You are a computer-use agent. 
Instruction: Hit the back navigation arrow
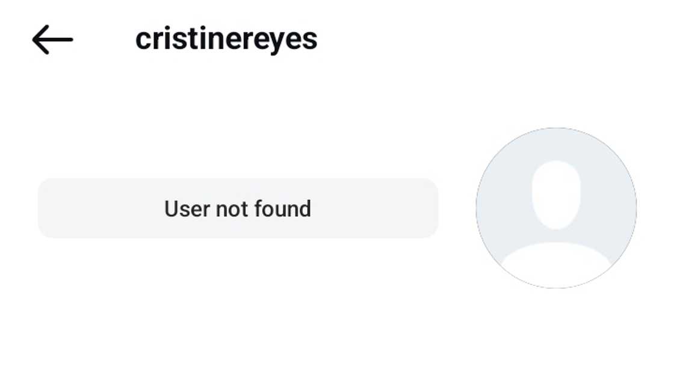click(x=52, y=40)
